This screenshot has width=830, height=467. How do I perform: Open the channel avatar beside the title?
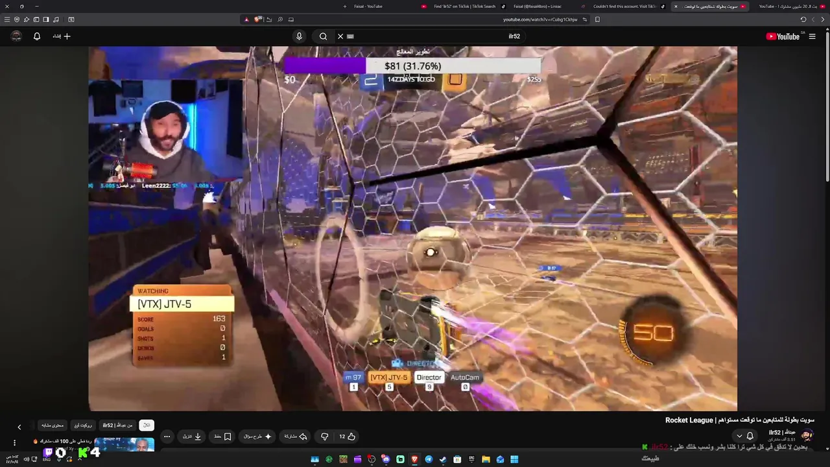coord(807,435)
